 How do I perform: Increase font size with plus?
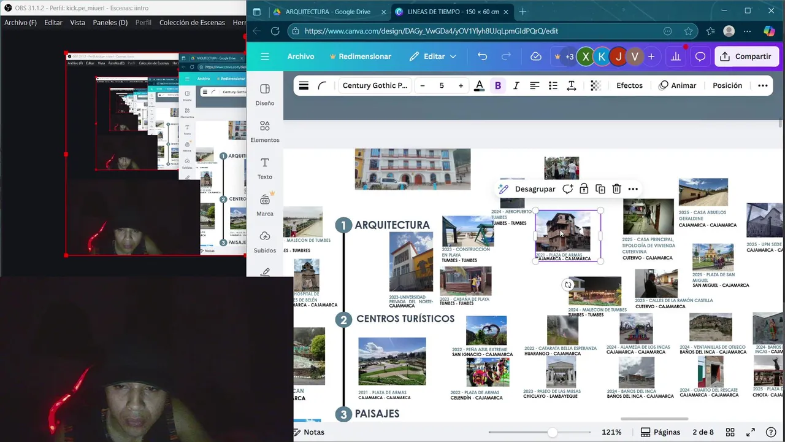pyautogui.click(x=461, y=86)
